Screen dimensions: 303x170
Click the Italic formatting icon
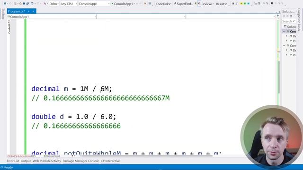tap(237, 4)
